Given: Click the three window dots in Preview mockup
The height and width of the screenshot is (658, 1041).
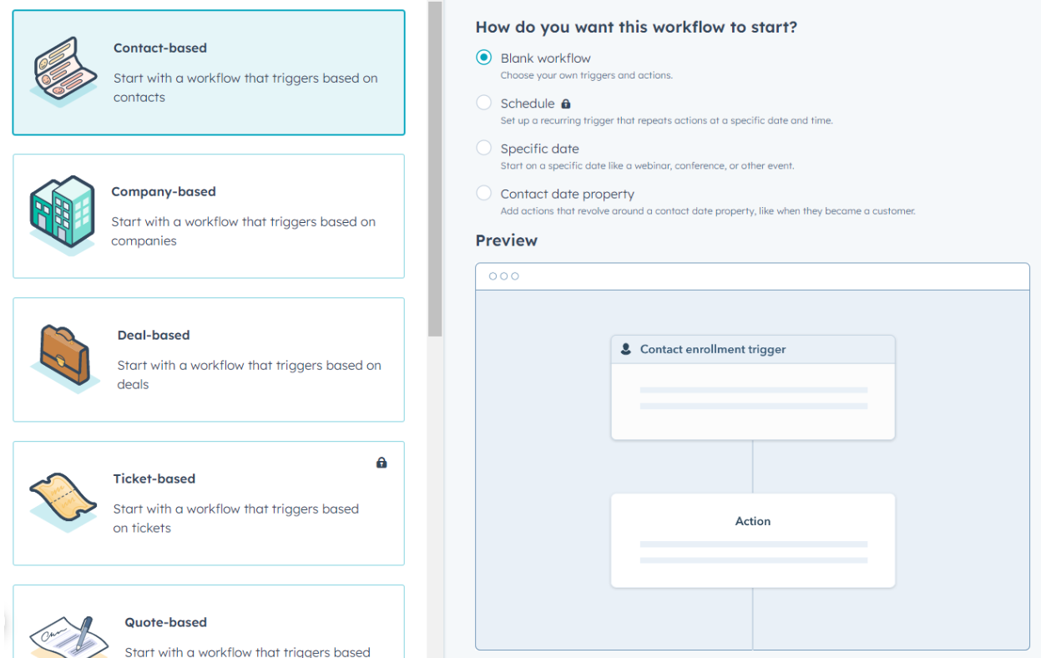Looking at the screenshot, I should 506,276.
